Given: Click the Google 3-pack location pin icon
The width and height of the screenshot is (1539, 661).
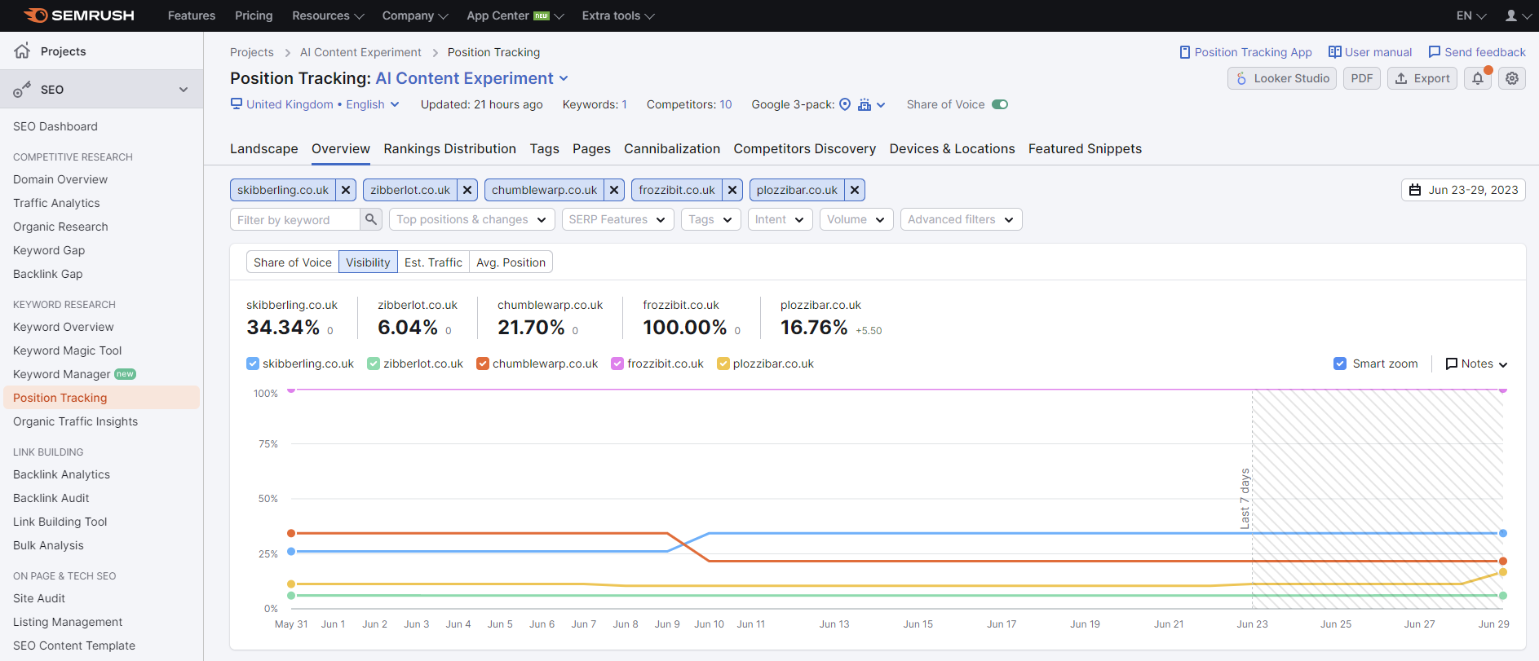Looking at the screenshot, I should (x=845, y=104).
